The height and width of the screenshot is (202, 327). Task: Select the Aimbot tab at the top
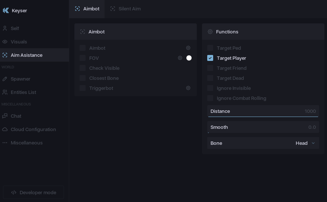[x=87, y=9]
